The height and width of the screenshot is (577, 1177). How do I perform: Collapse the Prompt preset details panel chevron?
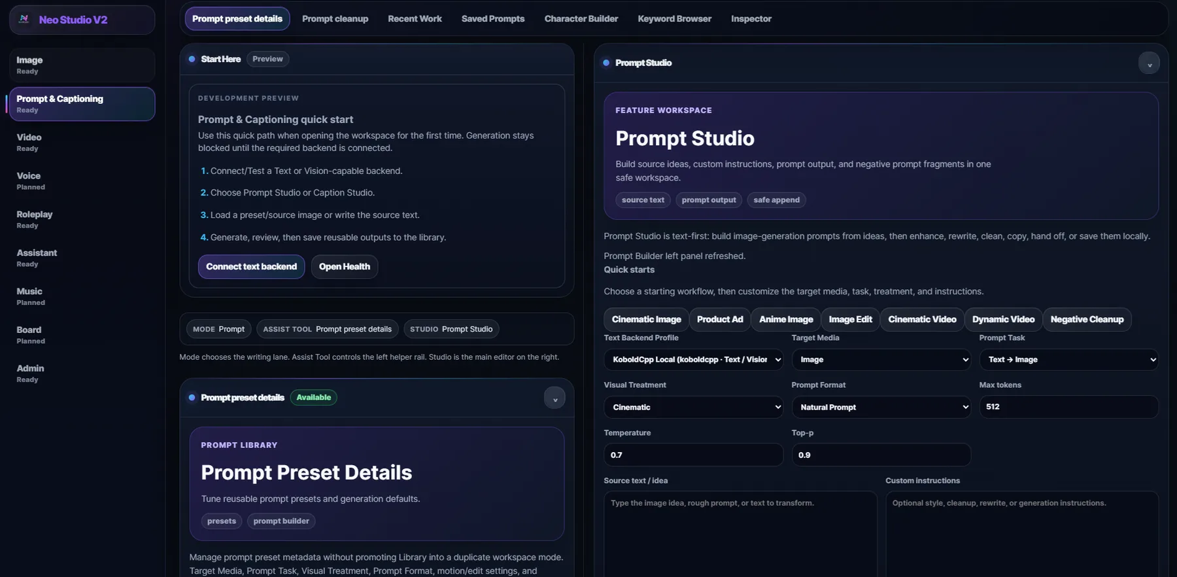coord(554,398)
